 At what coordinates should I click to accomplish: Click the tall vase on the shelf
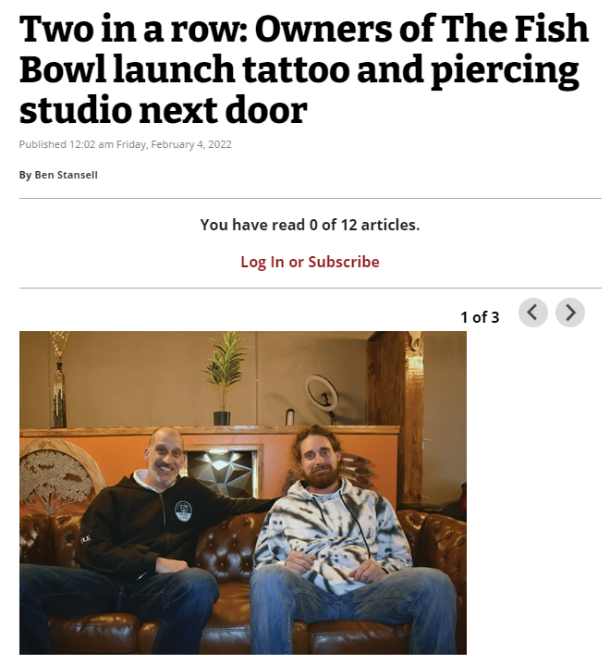(x=59, y=381)
